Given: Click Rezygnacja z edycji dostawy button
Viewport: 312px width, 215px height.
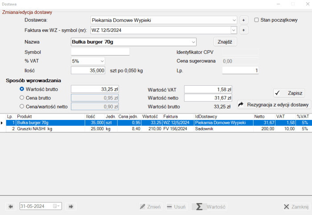Looking at the screenshot, I should (274, 104).
